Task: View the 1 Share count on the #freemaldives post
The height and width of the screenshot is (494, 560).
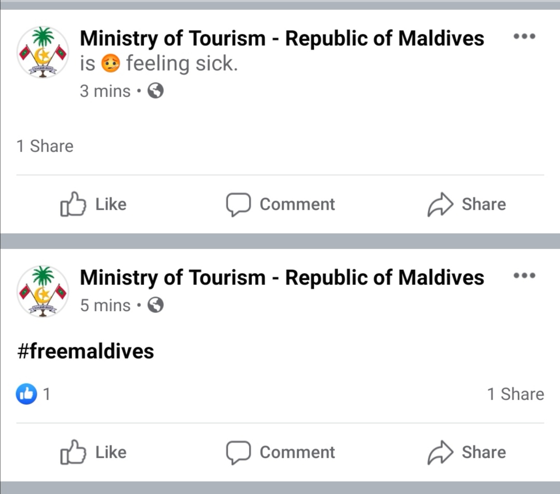Action: click(x=515, y=394)
